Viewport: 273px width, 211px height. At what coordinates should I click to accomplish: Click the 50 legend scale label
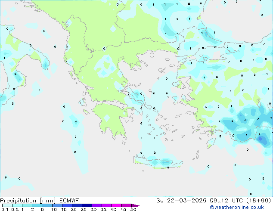pos(133,209)
